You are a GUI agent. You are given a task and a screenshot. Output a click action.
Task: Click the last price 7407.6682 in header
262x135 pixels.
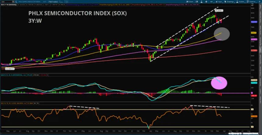coord(53,2)
